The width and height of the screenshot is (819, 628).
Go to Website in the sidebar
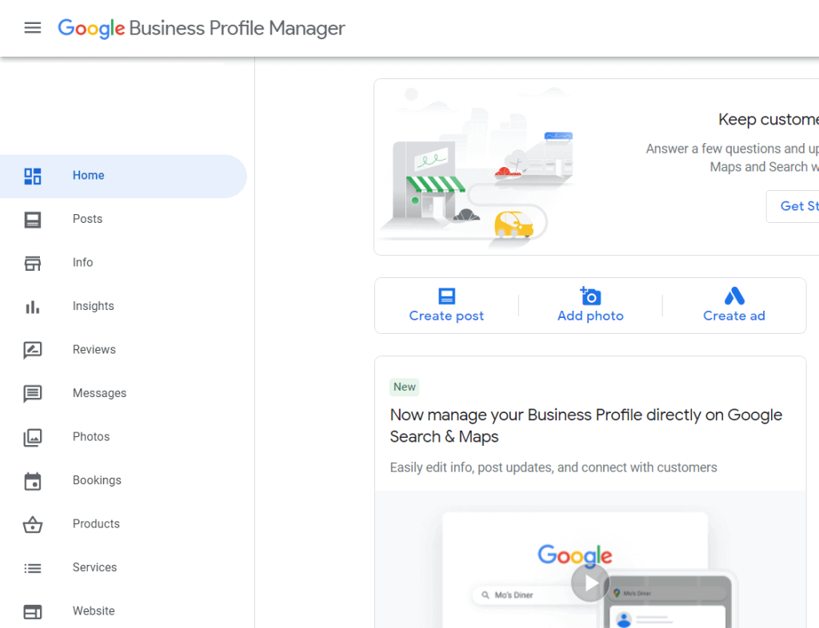tap(123, 610)
